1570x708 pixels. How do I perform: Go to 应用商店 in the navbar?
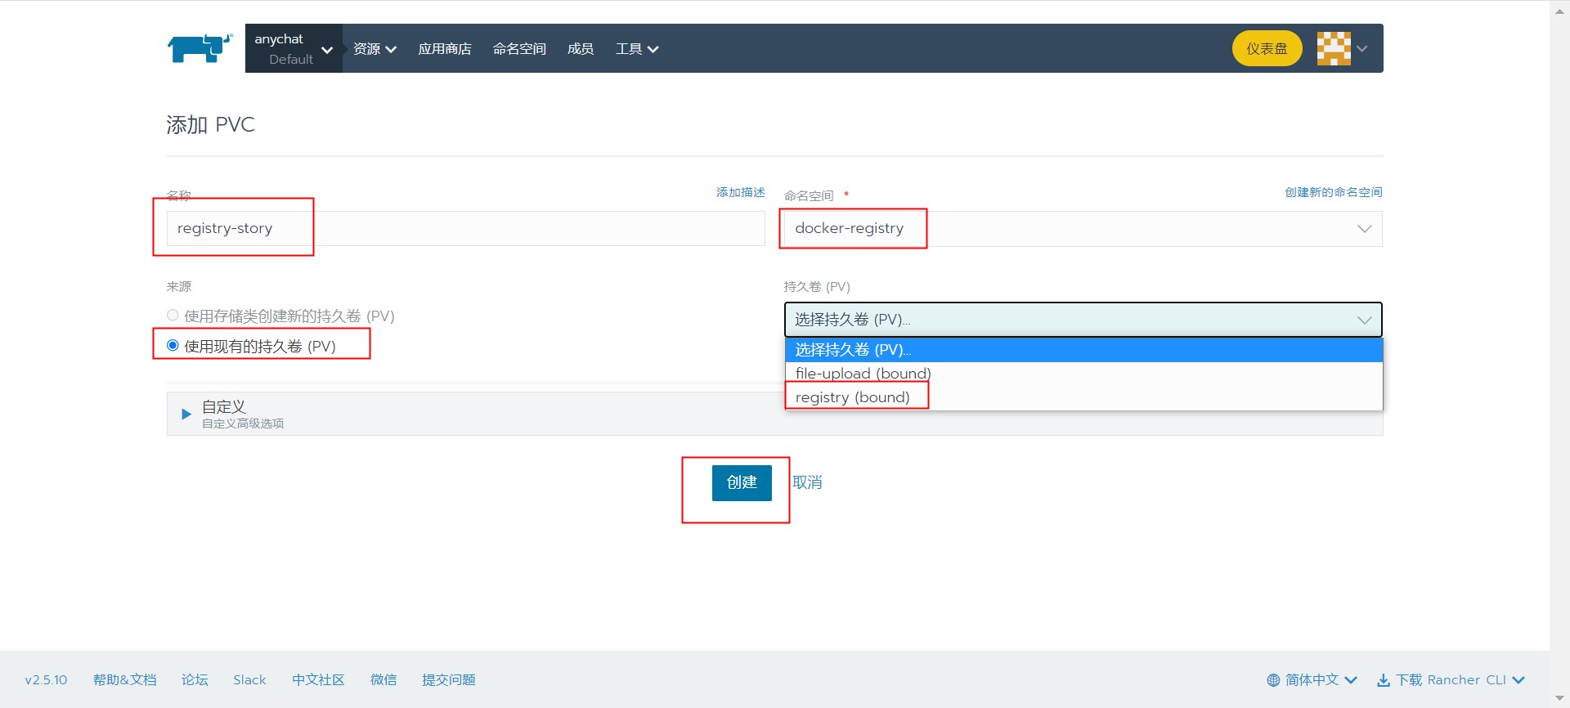[445, 49]
